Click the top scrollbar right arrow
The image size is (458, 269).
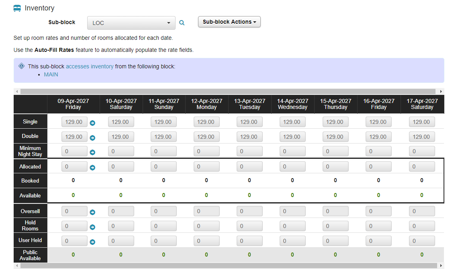[441, 92]
